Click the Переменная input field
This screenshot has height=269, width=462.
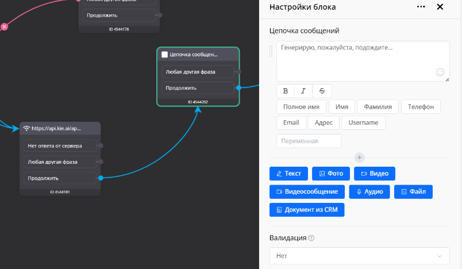pos(309,141)
